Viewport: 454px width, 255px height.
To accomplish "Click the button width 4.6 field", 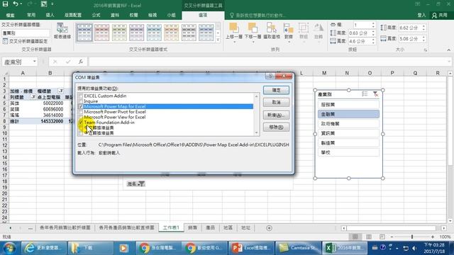I will pos(362,41).
